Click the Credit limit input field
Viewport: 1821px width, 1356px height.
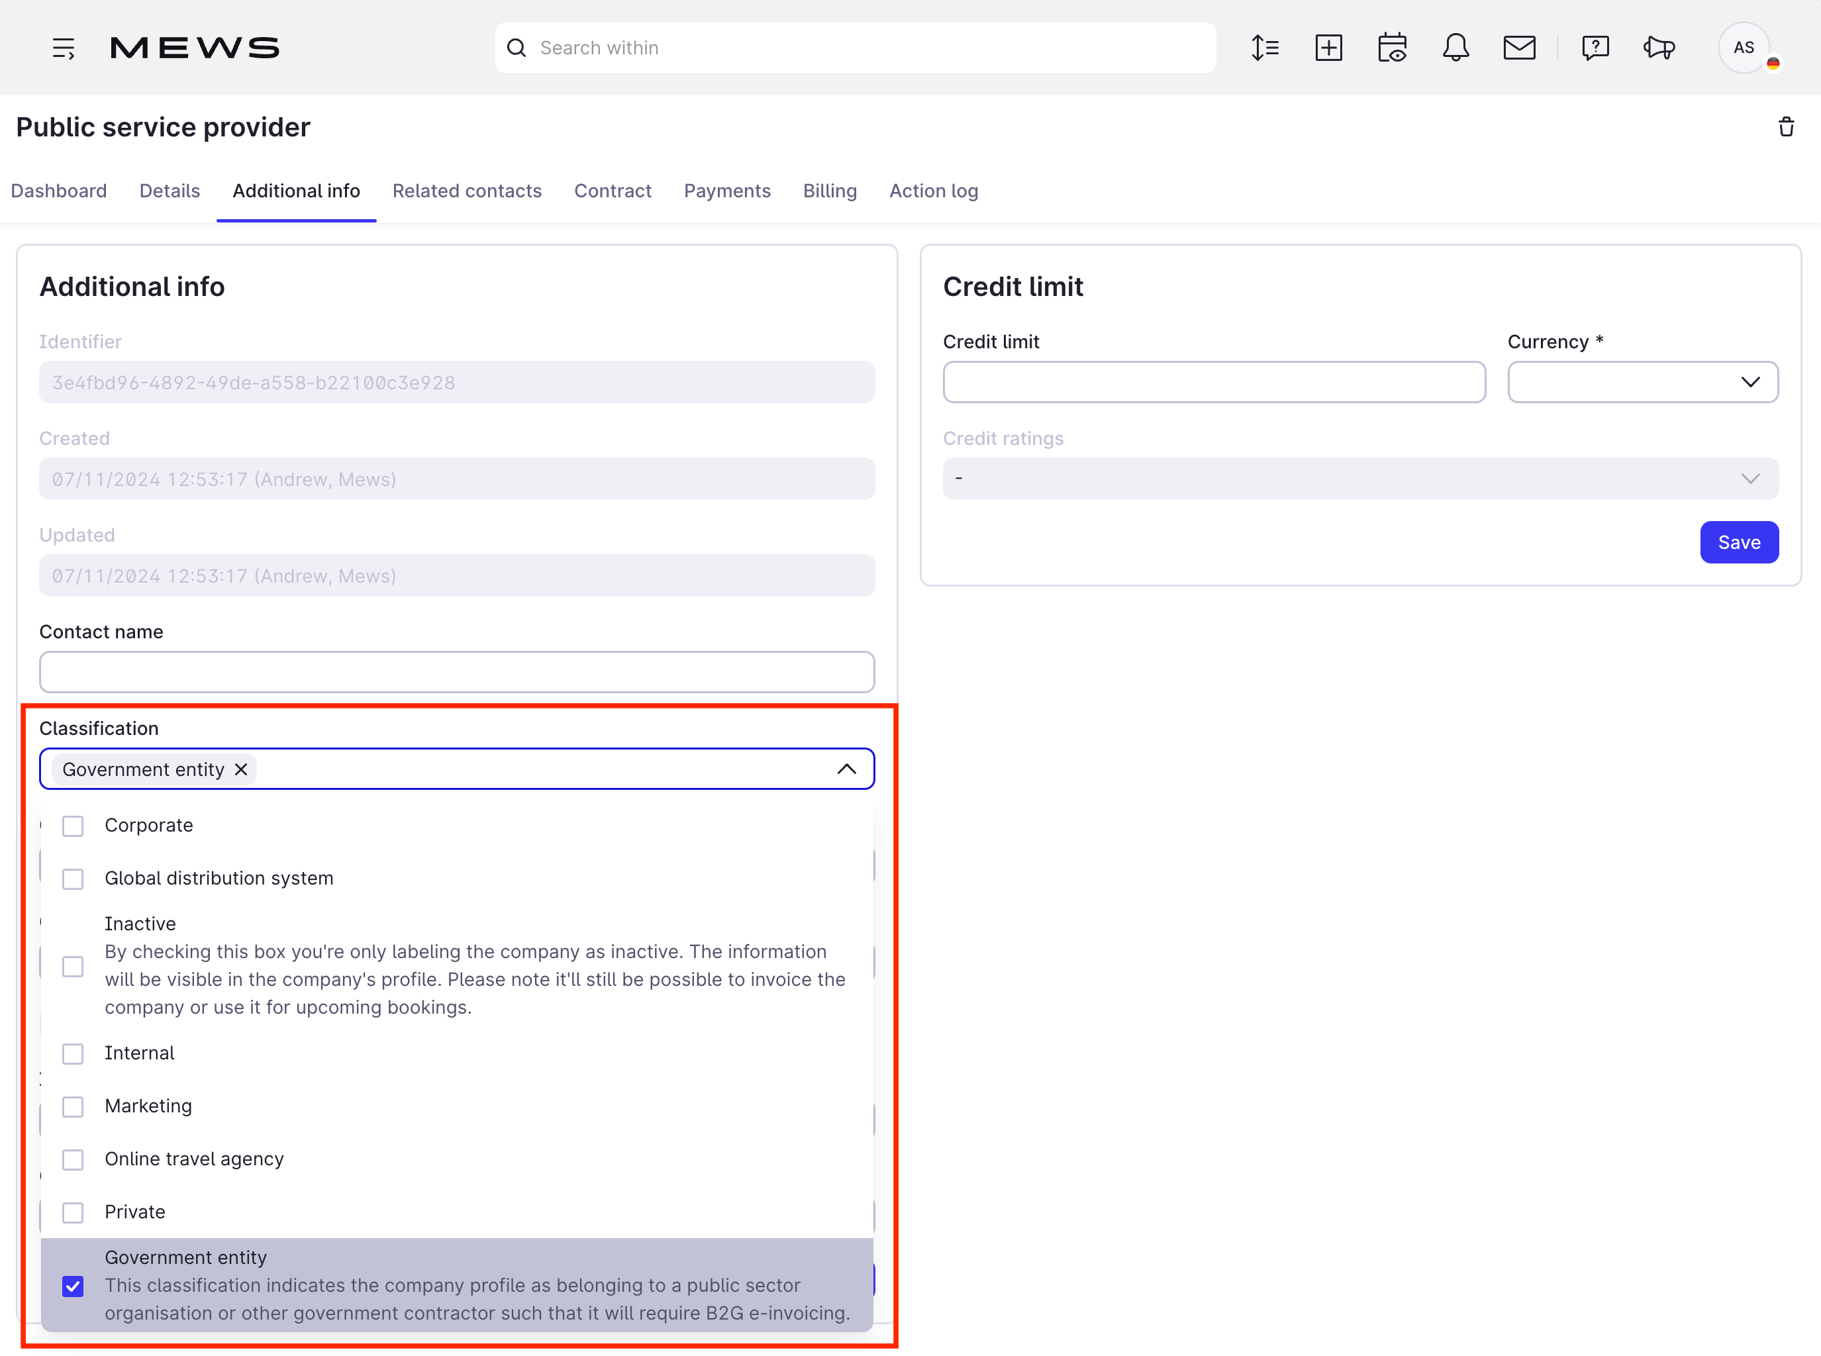click(x=1214, y=383)
